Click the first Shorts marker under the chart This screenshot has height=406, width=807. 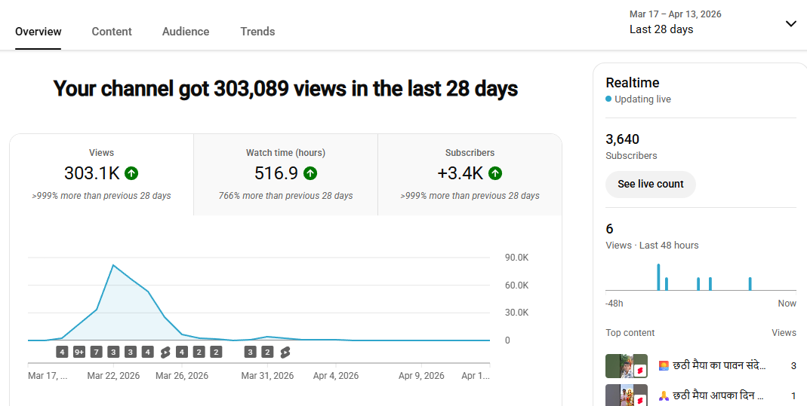165,352
